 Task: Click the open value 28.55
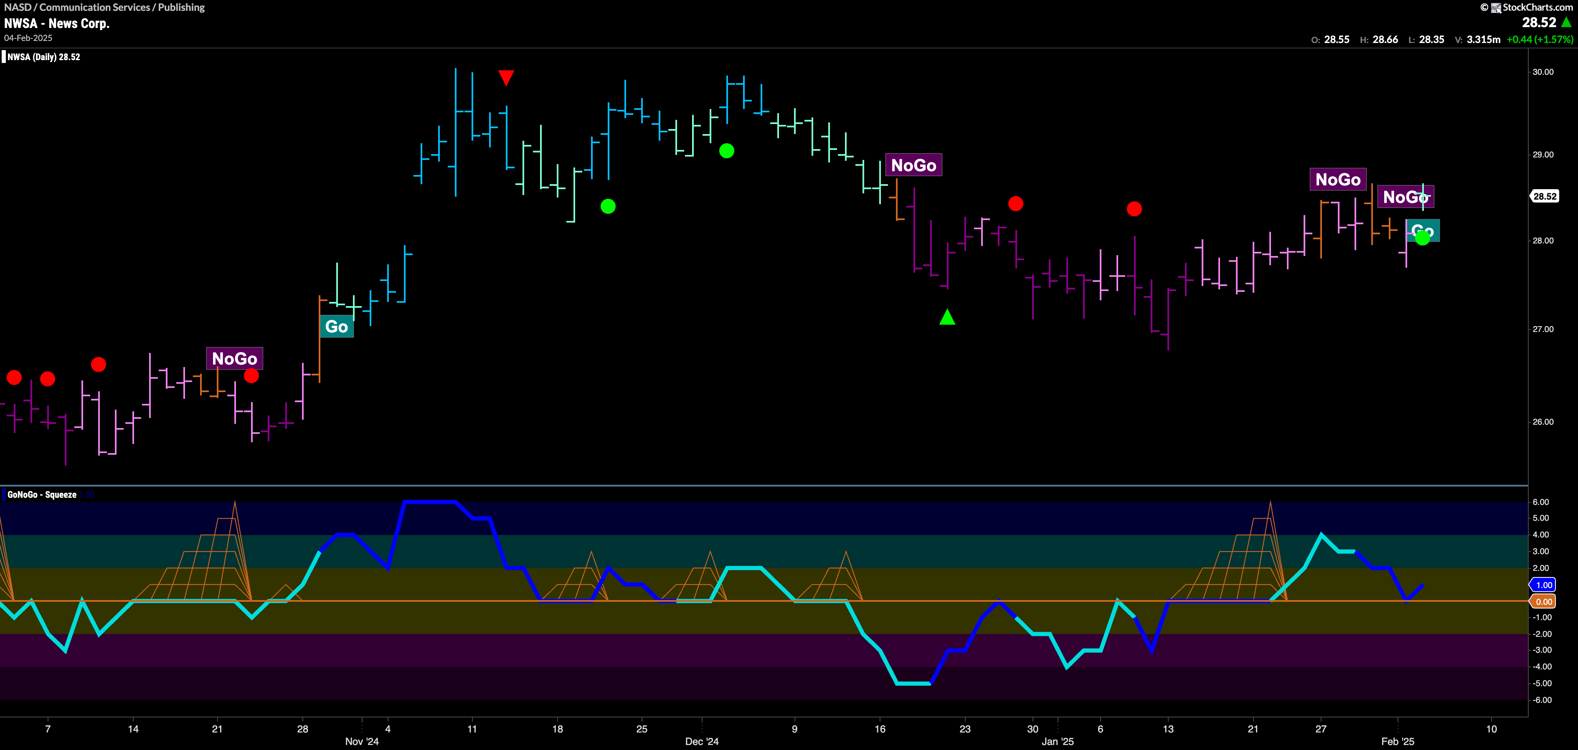[x=1337, y=39]
